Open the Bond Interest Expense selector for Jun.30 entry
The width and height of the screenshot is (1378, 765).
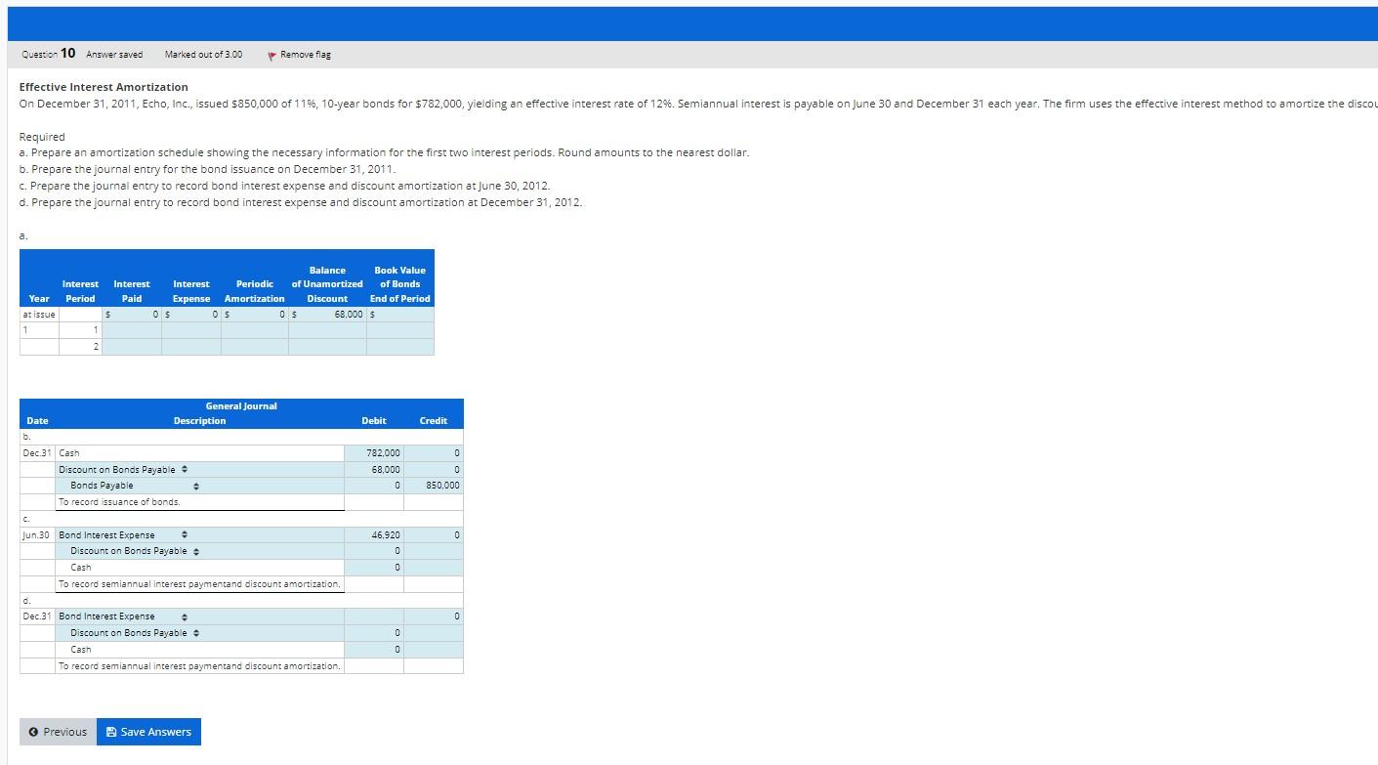tap(183, 534)
